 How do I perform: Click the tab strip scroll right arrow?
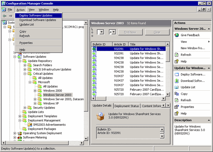(168, 105)
